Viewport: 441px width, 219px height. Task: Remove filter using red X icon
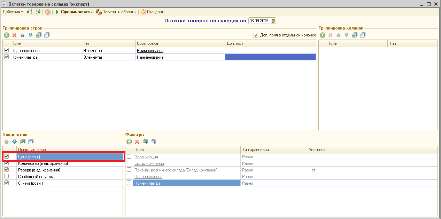click(137, 142)
